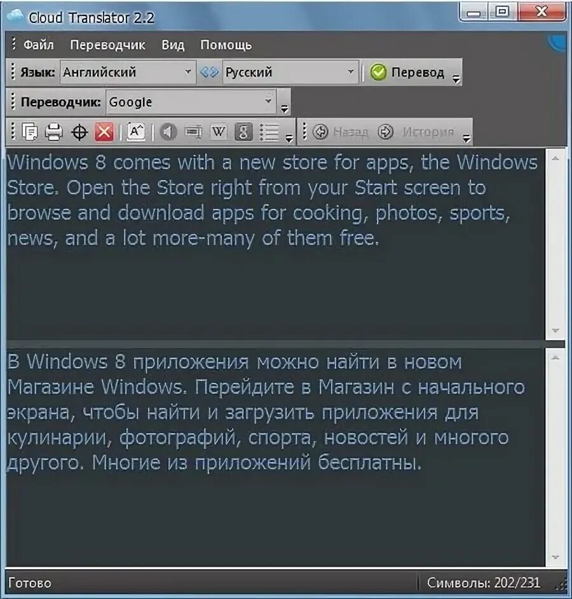
Task: Click the Google 'g' search icon
Action: point(243,132)
